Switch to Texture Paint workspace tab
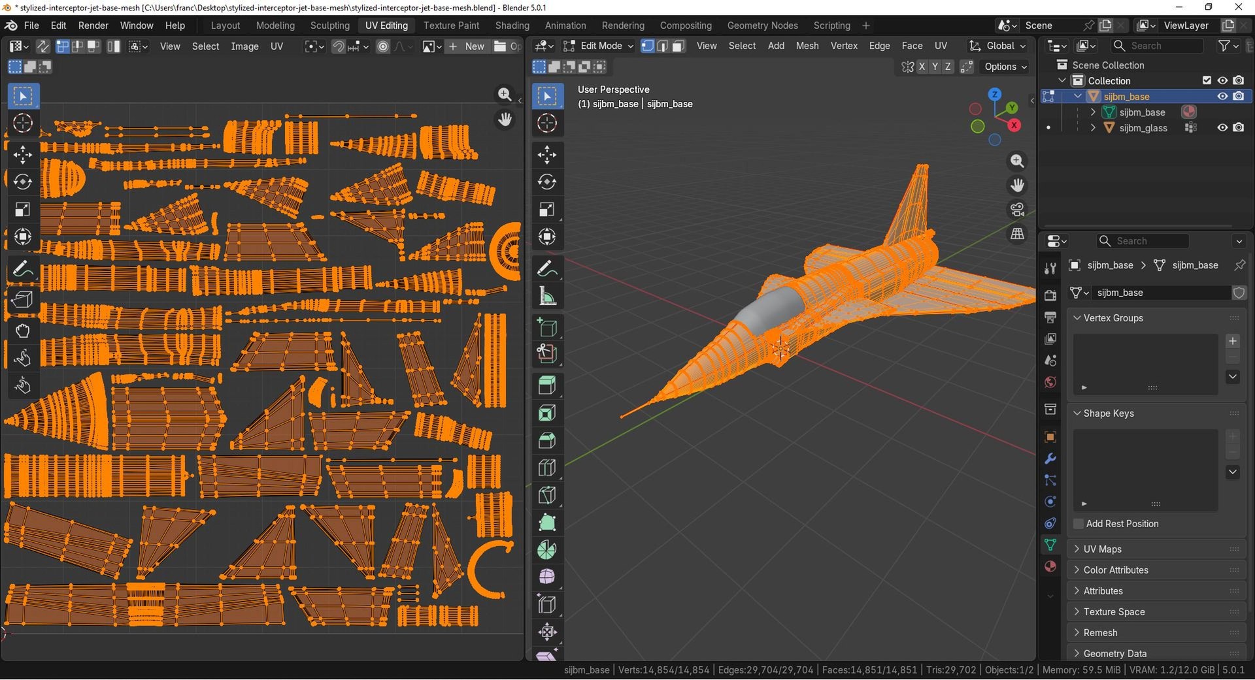 [x=451, y=25]
